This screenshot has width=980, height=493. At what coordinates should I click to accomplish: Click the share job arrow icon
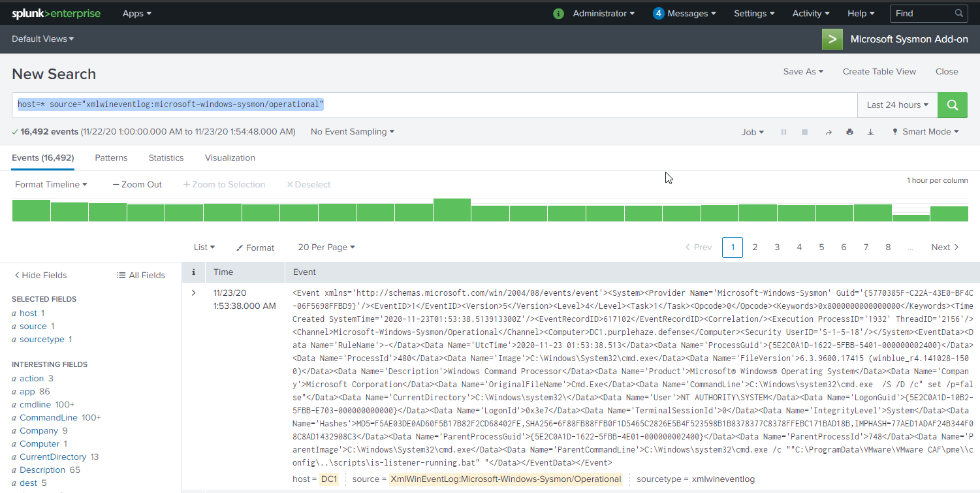(x=828, y=132)
